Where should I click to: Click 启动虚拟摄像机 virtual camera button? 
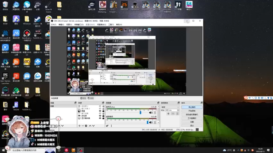(x=192, y=115)
